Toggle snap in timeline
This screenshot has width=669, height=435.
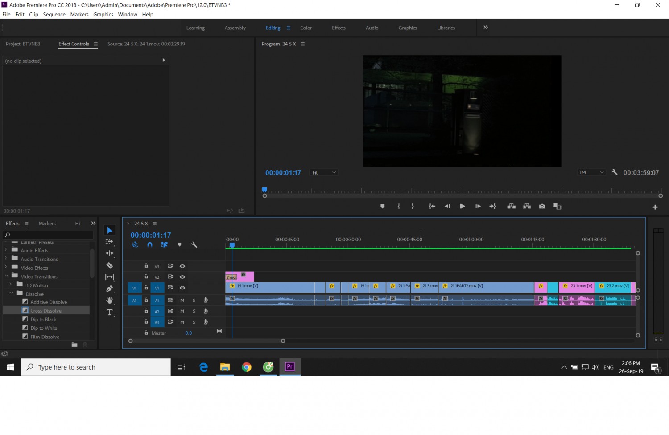pos(150,244)
